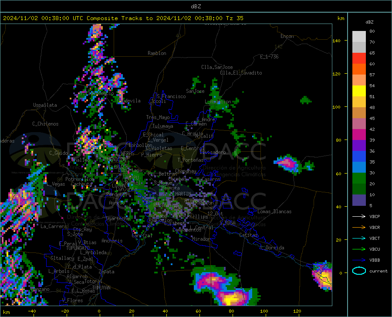The width and height of the screenshot is (392, 317).
Task: Click the 'TUNUYAN' map label
Action: point(101,288)
